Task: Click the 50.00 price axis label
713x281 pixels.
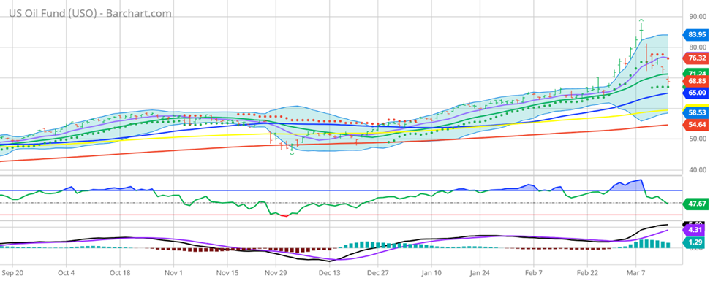Action: [x=698, y=139]
